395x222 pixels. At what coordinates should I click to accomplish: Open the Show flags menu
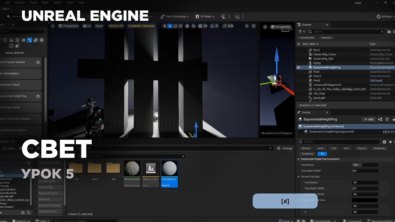pos(99,26)
